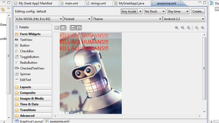
Task: Open the Theme dropdown
Action: tap(127, 19)
